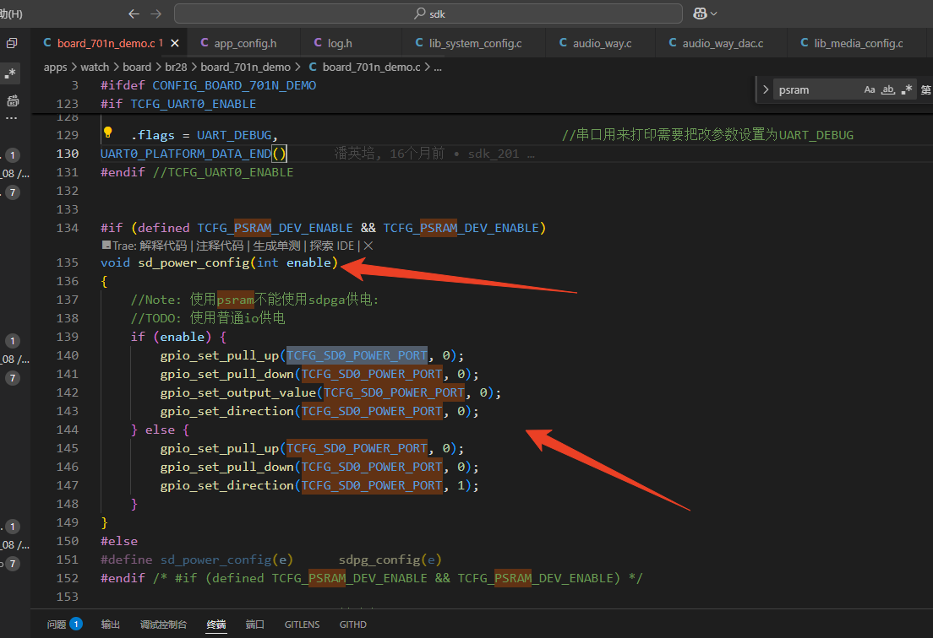Open the 端口 panel tab
Viewport: 933px width, 638px height.
pos(255,624)
